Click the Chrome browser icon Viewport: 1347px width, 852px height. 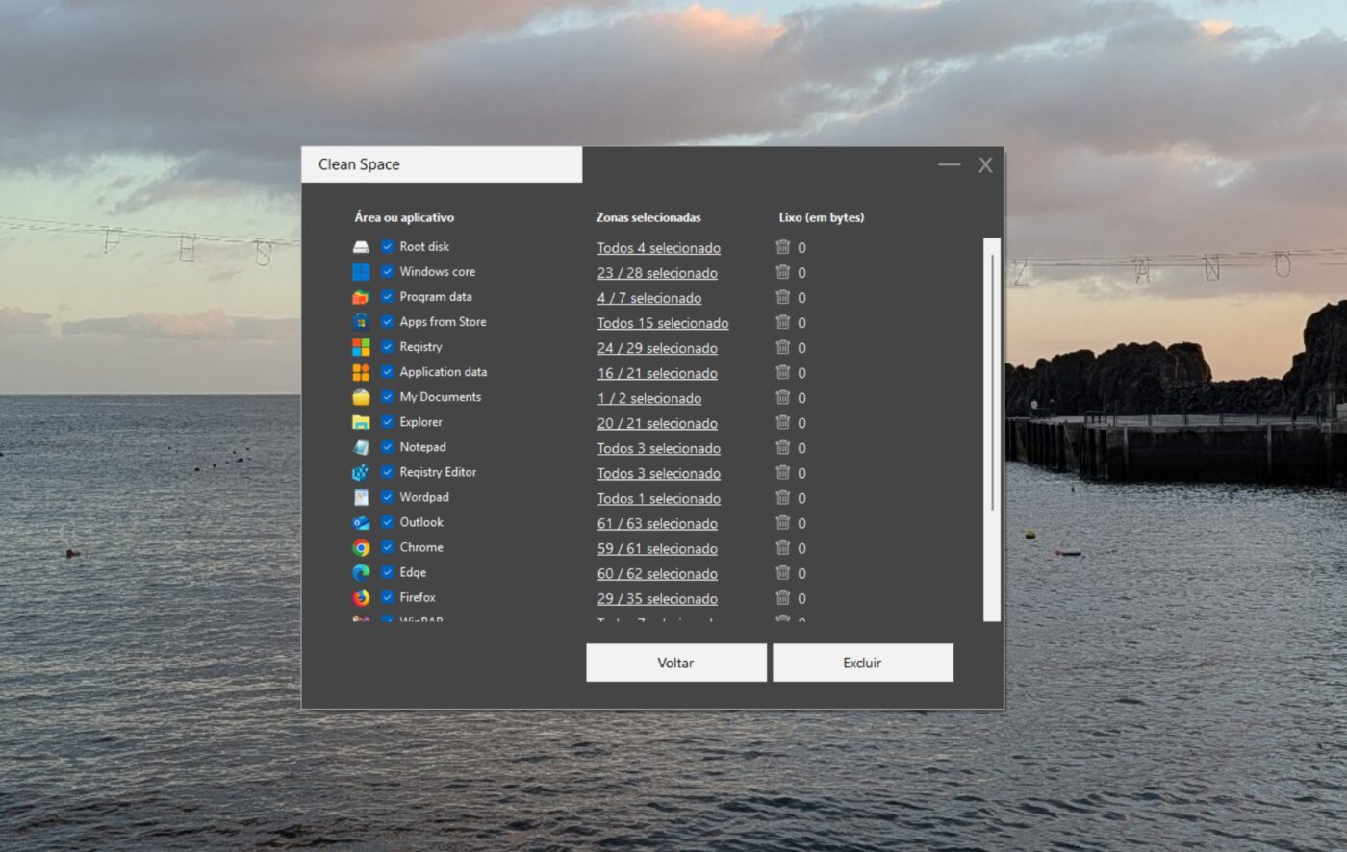(361, 548)
